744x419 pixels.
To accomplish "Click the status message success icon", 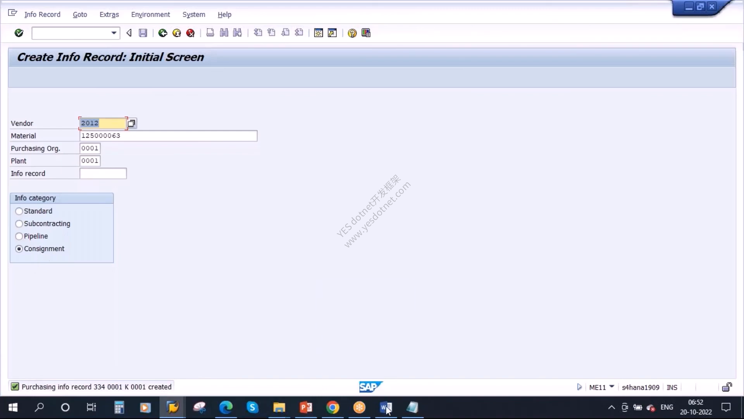I will [x=15, y=386].
